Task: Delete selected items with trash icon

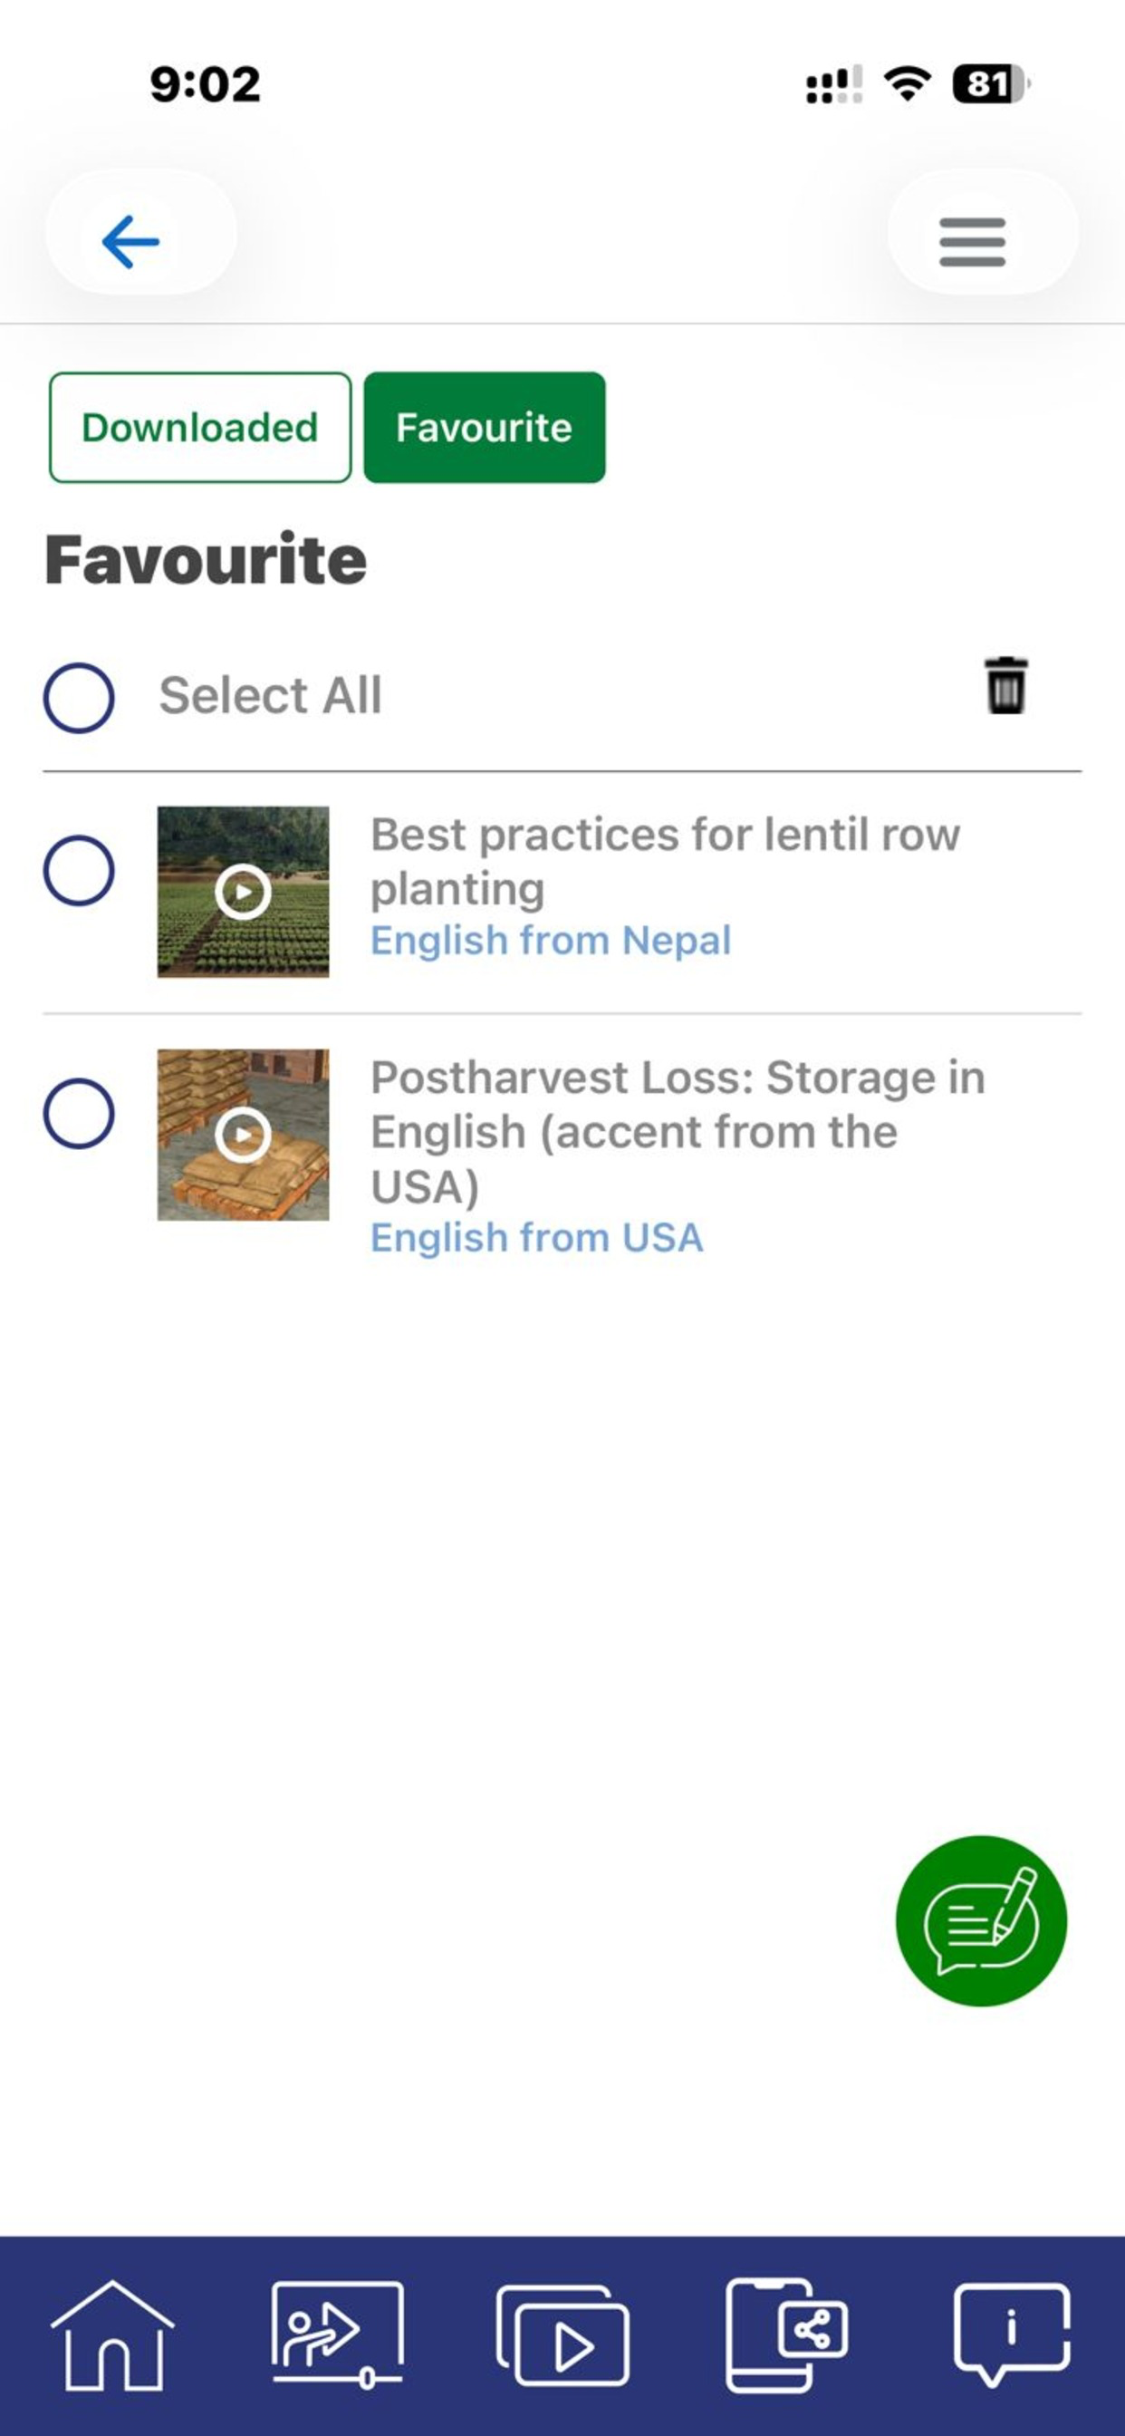Action: coord(1005,686)
